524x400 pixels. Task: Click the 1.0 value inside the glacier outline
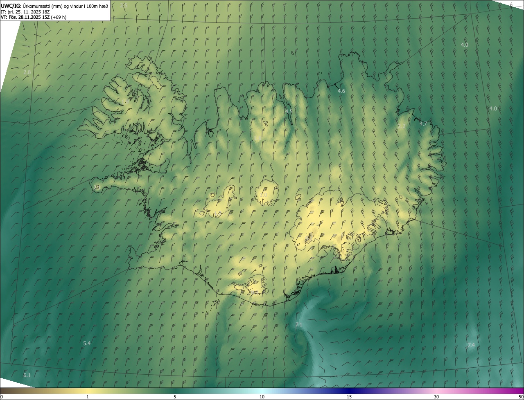coord(263,195)
